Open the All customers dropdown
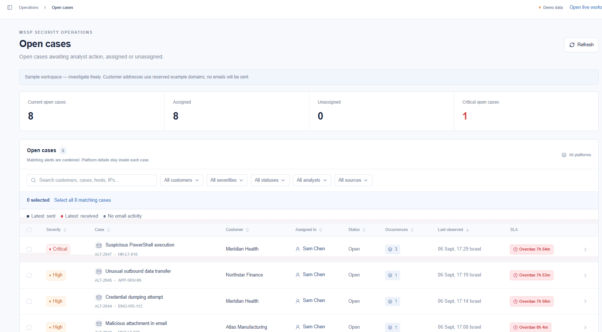Screen dimensions: 602x332 [182, 180]
